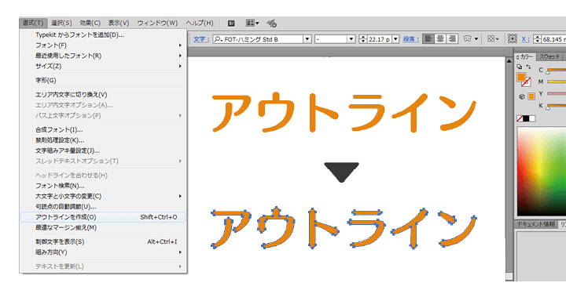566x290 pixels.
Task: Choose フォント検索(N) menu entry
Action: point(103,186)
